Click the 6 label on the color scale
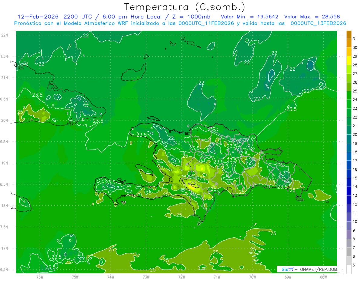This screenshot has height=281, width=363. click(x=354, y=256)
